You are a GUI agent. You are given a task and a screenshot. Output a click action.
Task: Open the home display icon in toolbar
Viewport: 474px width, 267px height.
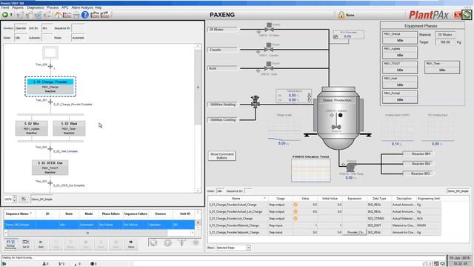tap(58, 15)
